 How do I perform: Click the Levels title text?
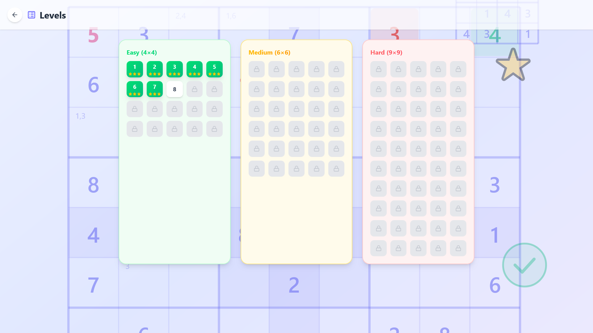point(53,15)
